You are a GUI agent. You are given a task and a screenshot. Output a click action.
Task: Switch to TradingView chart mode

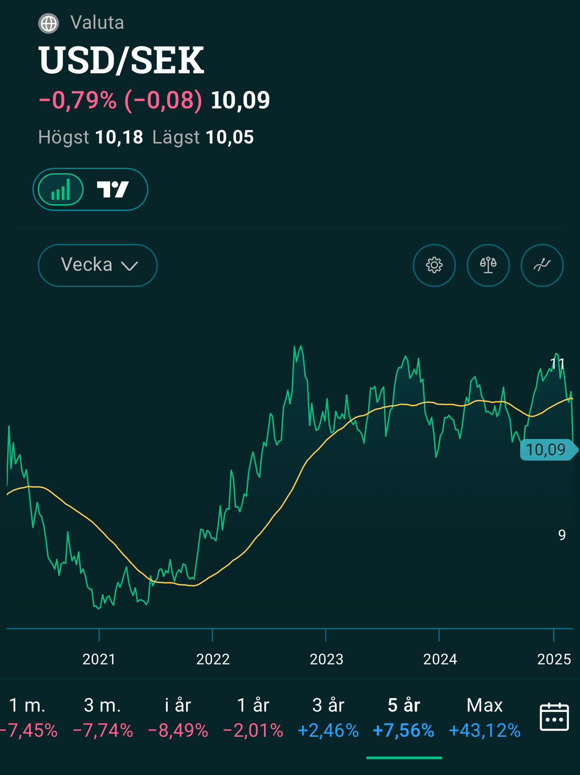[x=113, y=189]
